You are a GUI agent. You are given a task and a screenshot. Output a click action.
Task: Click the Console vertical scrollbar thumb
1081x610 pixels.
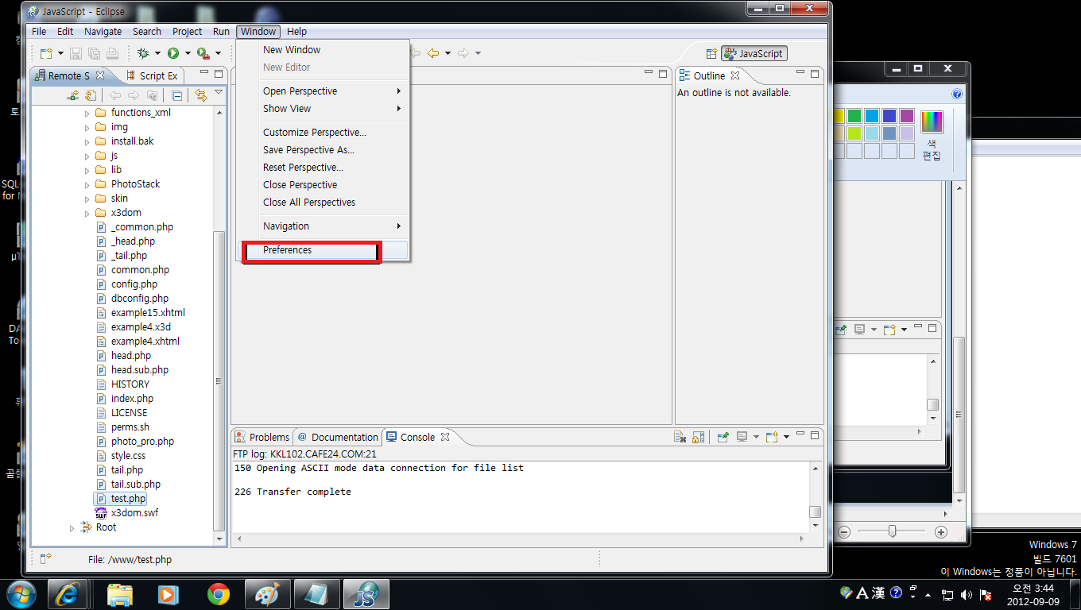pos(815,512)
